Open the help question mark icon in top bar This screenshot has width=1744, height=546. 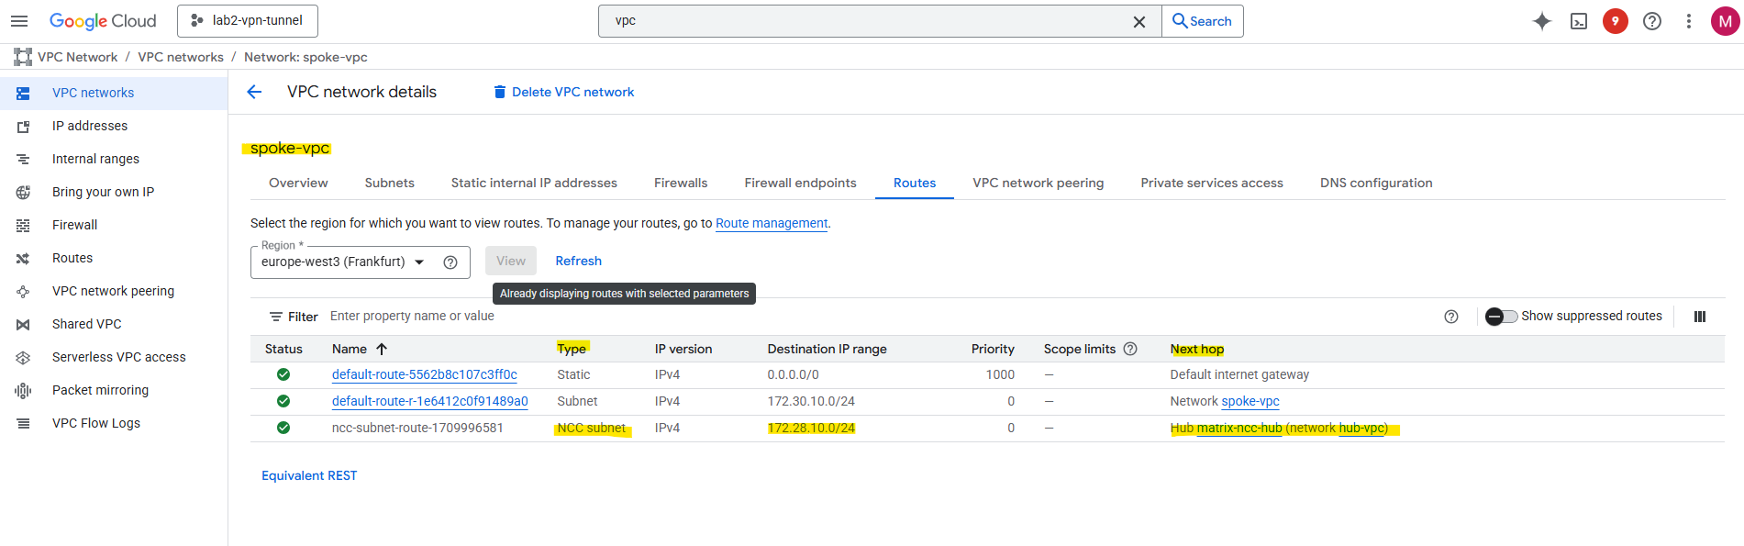point(1652,21)
